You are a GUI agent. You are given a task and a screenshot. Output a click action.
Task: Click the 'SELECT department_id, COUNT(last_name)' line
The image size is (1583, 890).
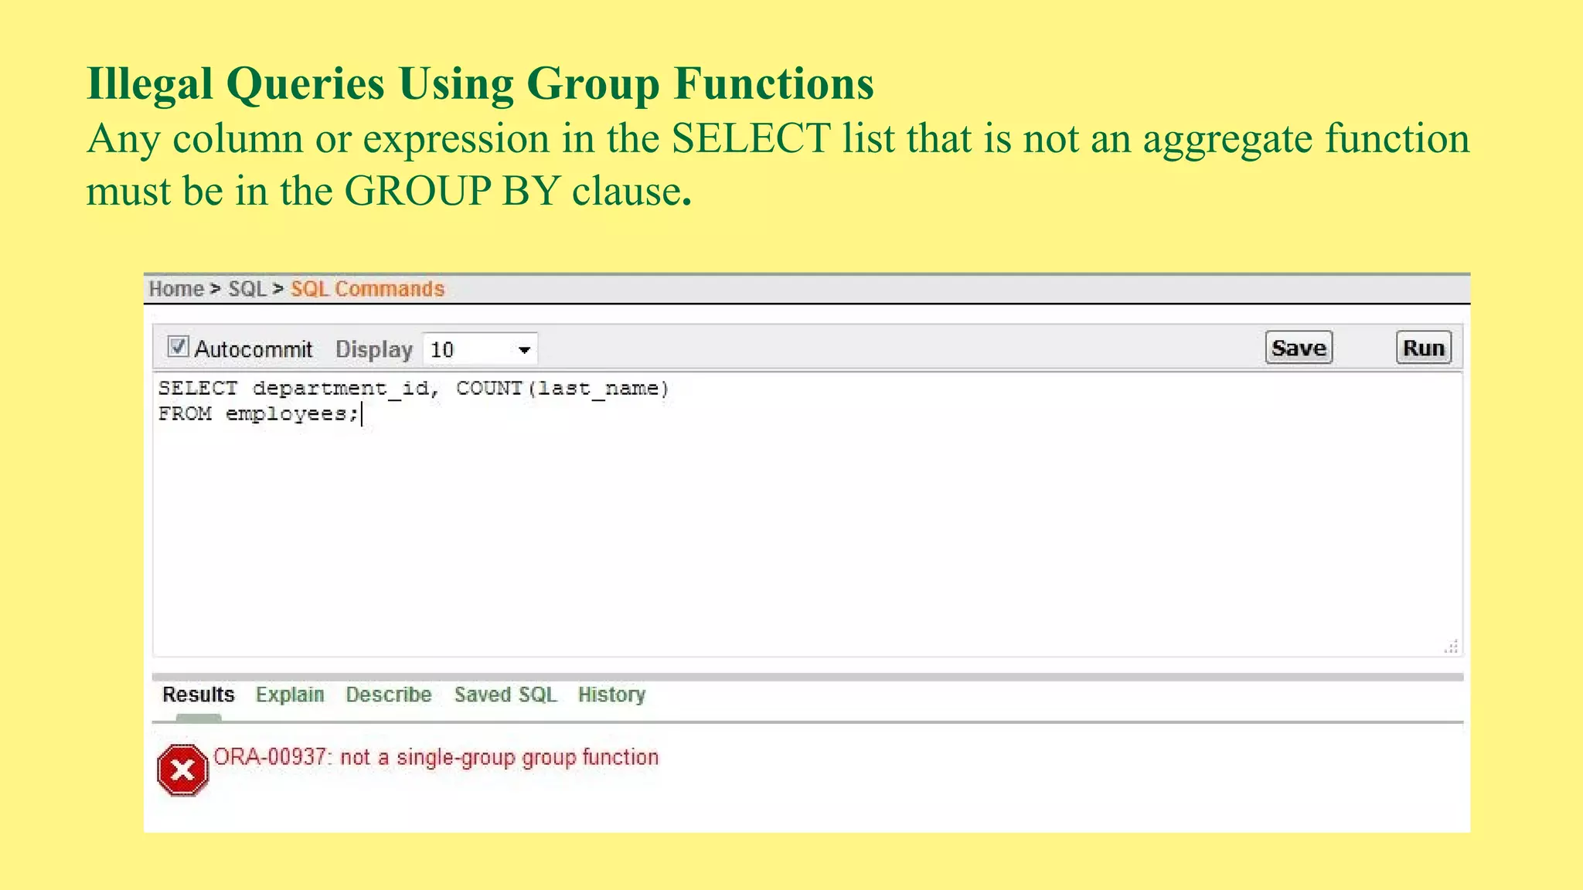click(414, 388)
